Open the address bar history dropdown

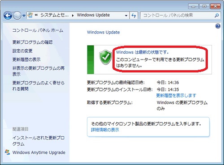tap(126, 15)
